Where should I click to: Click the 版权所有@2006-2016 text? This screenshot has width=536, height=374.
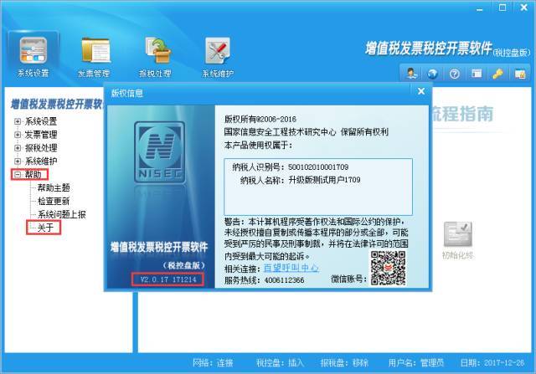point(260,119)
